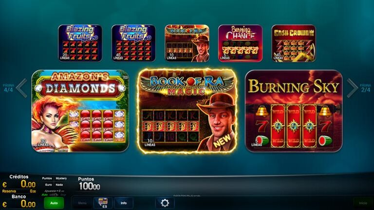The width and height of the screenshot is (374, 210).
Task: Click the Créditos balance display
Action: click(19, 181)
